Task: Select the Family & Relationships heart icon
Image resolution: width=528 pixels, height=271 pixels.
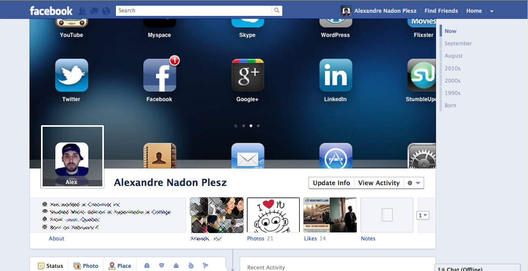Action: pyautogui.click(x=162, y=265)
